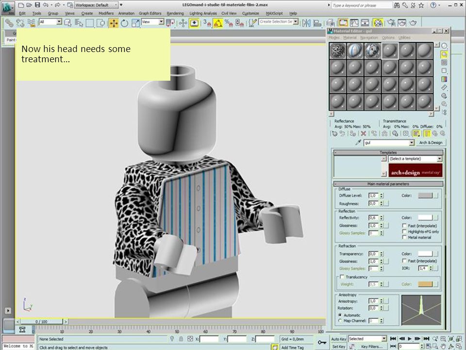Enable the Translucency checkbox
The image size is (466, 350).
coord(342,277)
